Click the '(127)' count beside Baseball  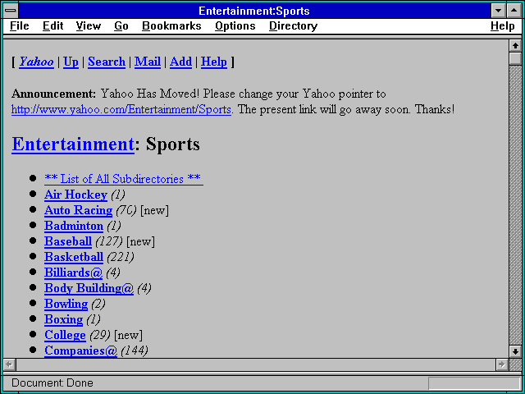coord(109,242)
